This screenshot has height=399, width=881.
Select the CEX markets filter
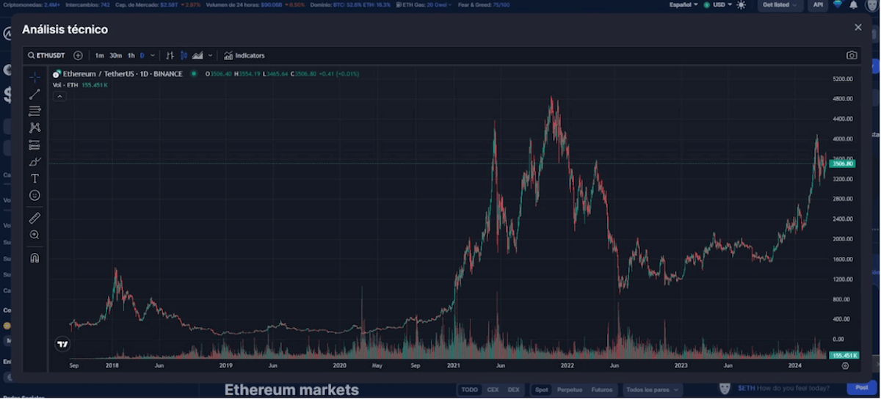coord(493,390)
